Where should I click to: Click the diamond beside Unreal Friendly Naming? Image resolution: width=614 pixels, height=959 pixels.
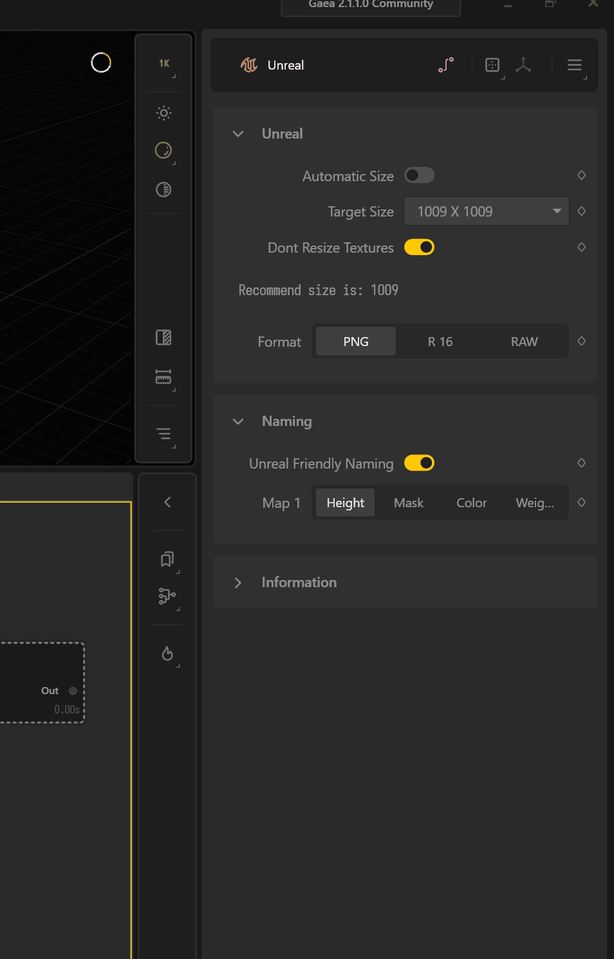pyautogui.click(x=582, y=463)
